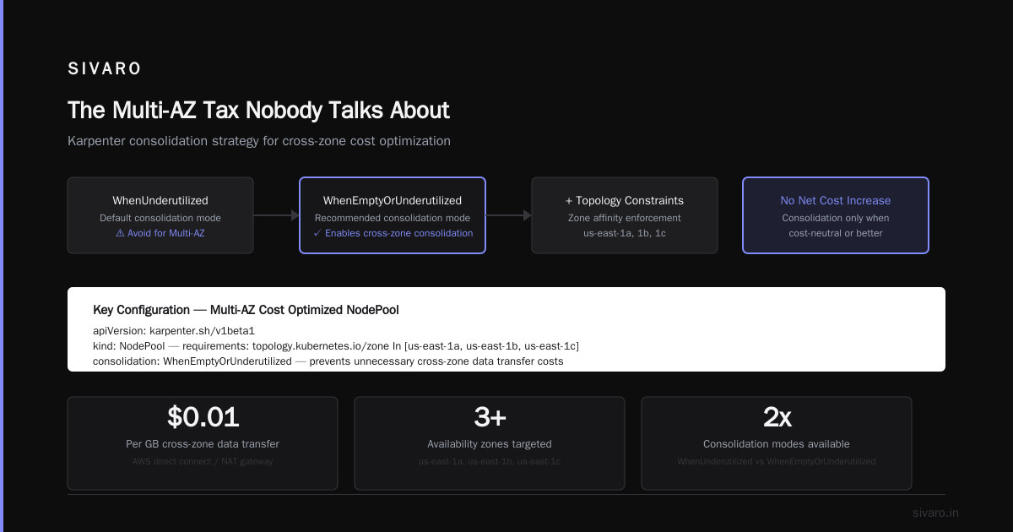Click the SIVARO brand logo text
The height and width of the screenshot is (532, 1013).
pyautogui.click(x=105, y=69)
